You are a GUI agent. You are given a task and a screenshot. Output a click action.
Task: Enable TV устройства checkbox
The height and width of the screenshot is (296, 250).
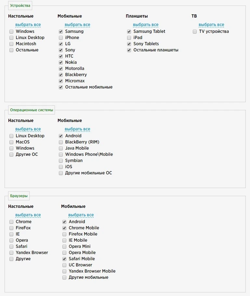[195, 32]
